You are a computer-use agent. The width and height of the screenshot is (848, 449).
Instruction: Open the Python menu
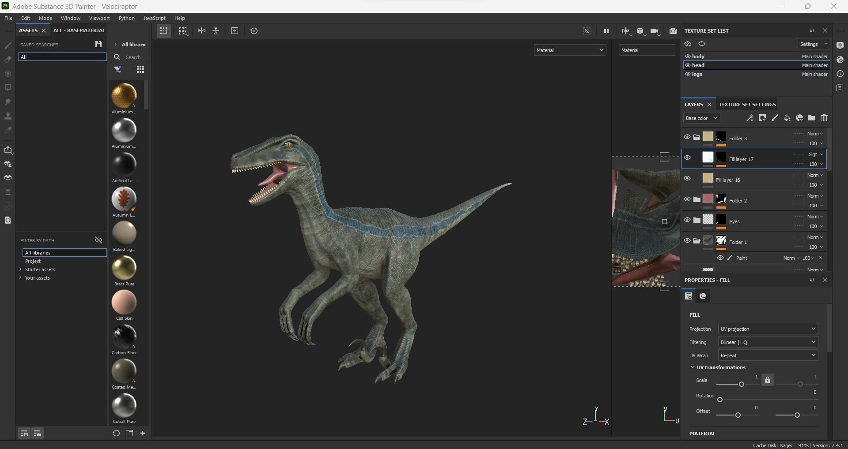127,18
